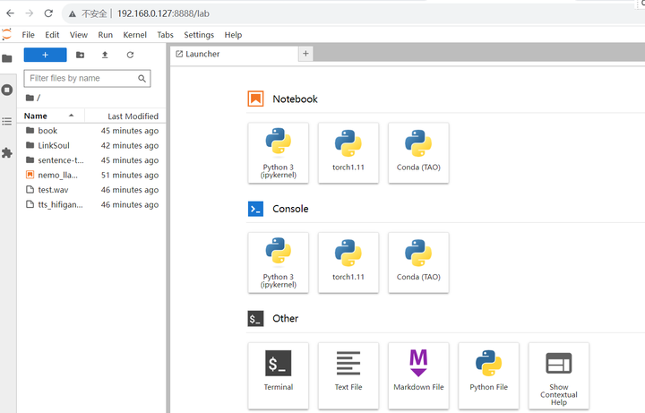
Task: Open the Run menu
Action: (106, 35)
